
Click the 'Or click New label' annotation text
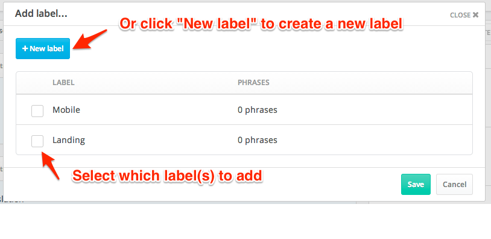pos(261,24)
